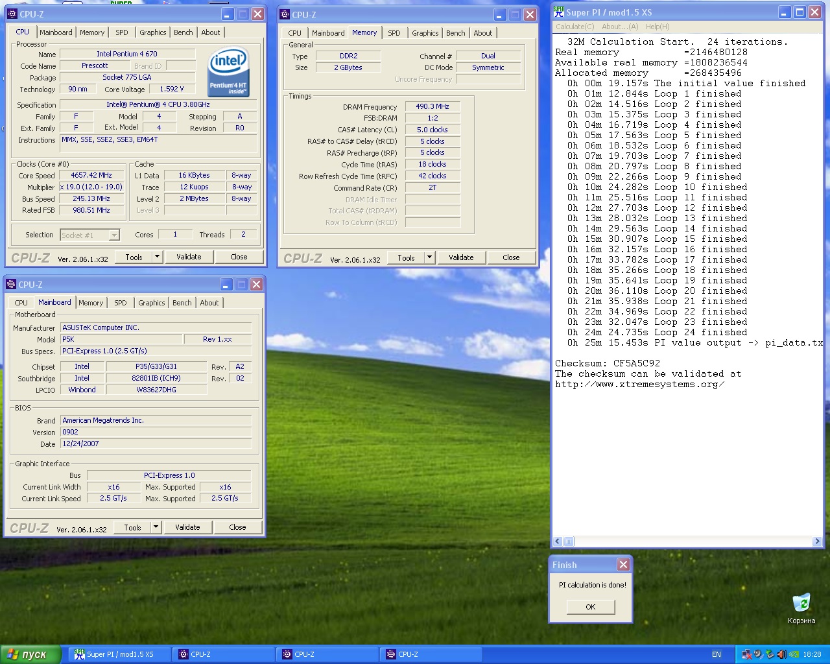The image size is (830, 664).
Task: Click title bar icon of CPU-Z Memory window
Action: pyautogui.click(x=285, y=14)
